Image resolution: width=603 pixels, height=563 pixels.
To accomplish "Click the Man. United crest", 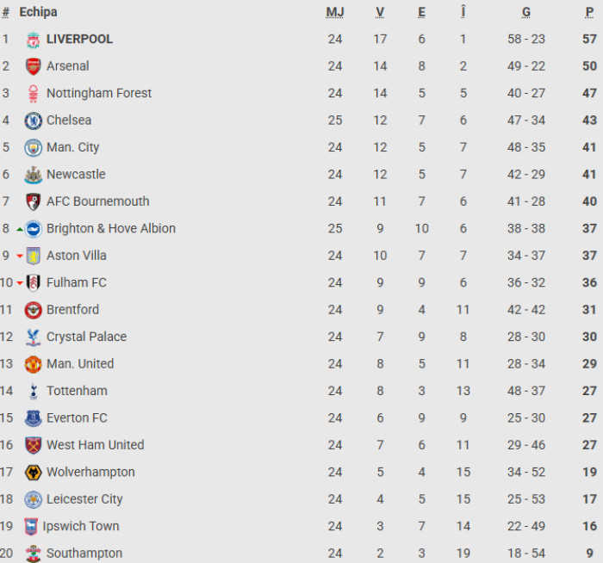I will click(x=33, y=364).
